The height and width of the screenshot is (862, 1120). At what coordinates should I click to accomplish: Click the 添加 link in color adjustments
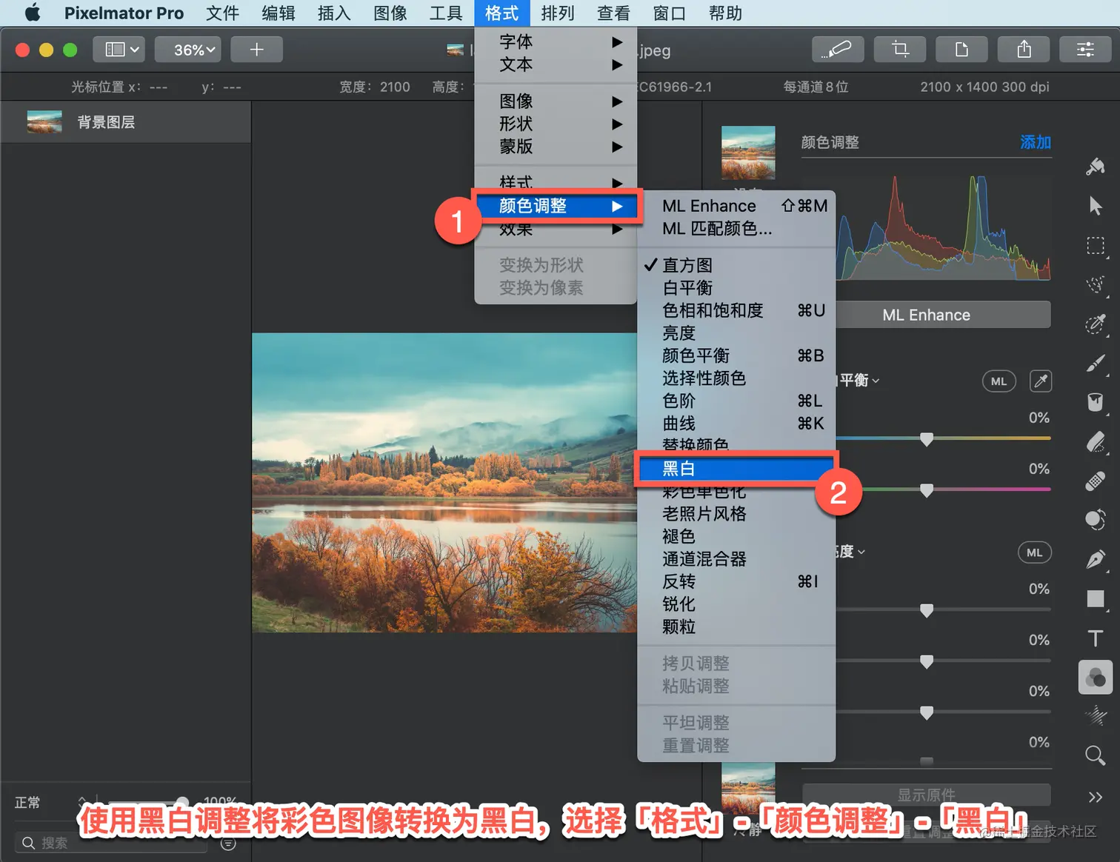[1036, 142]
